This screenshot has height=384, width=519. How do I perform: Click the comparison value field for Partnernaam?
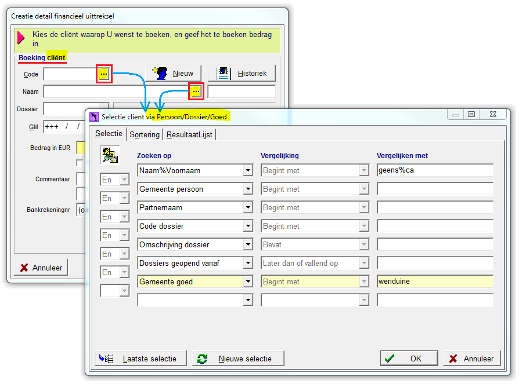(435, 207)
